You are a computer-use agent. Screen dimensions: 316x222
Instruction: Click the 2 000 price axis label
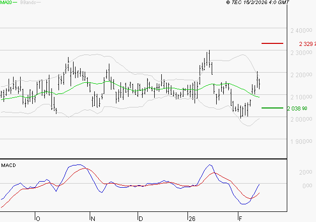pyautogui.click(x=301, y=119)
